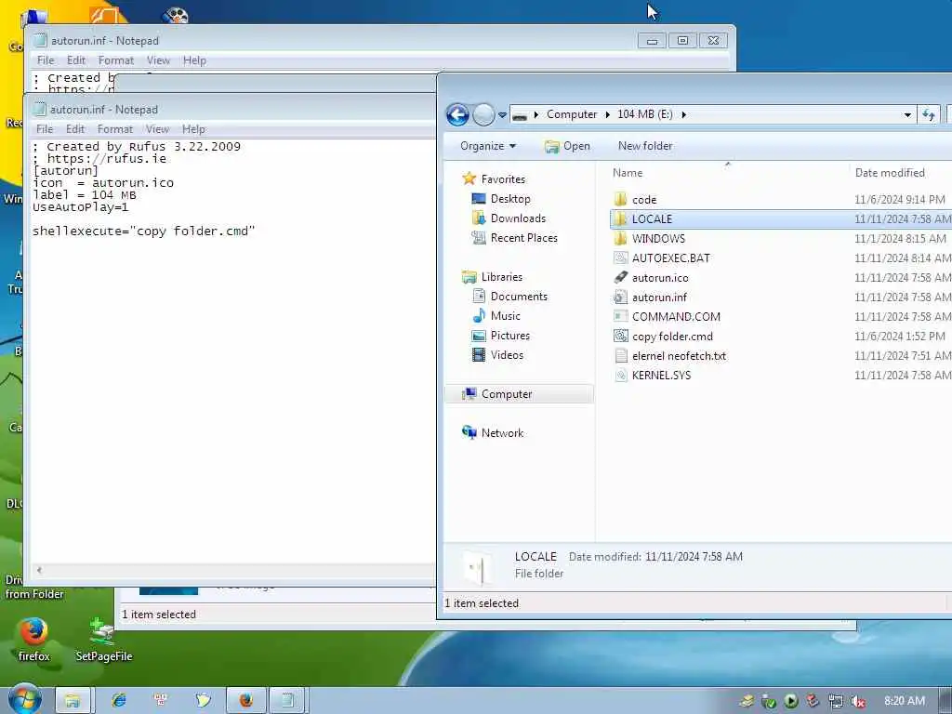Open Format menu in front Notepad window
This screenshot has height=714, width=952.
[114, 128]
